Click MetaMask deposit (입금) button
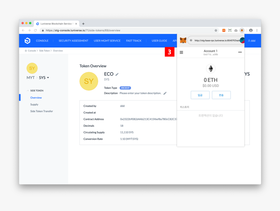The height and width of the screenshot is (211, 280). pos(200,95)
